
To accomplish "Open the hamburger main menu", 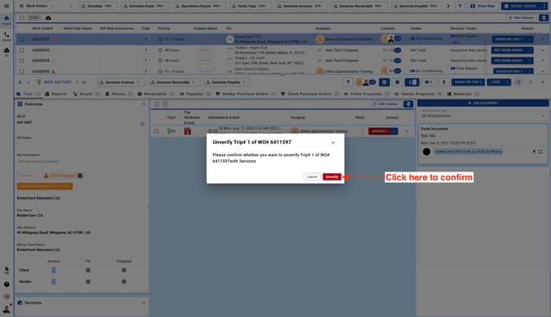I will pyautogui.click(x=7, y=6).
